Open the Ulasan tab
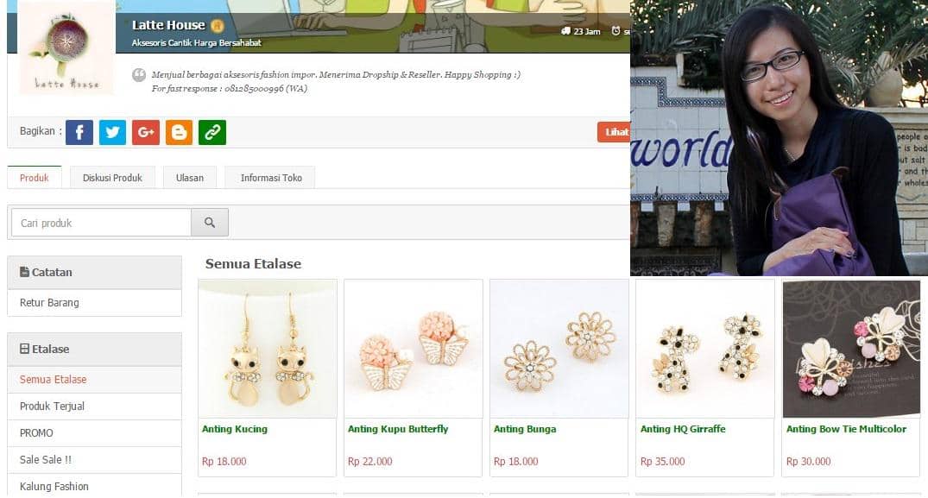The image size is (928, 498). 189,177
